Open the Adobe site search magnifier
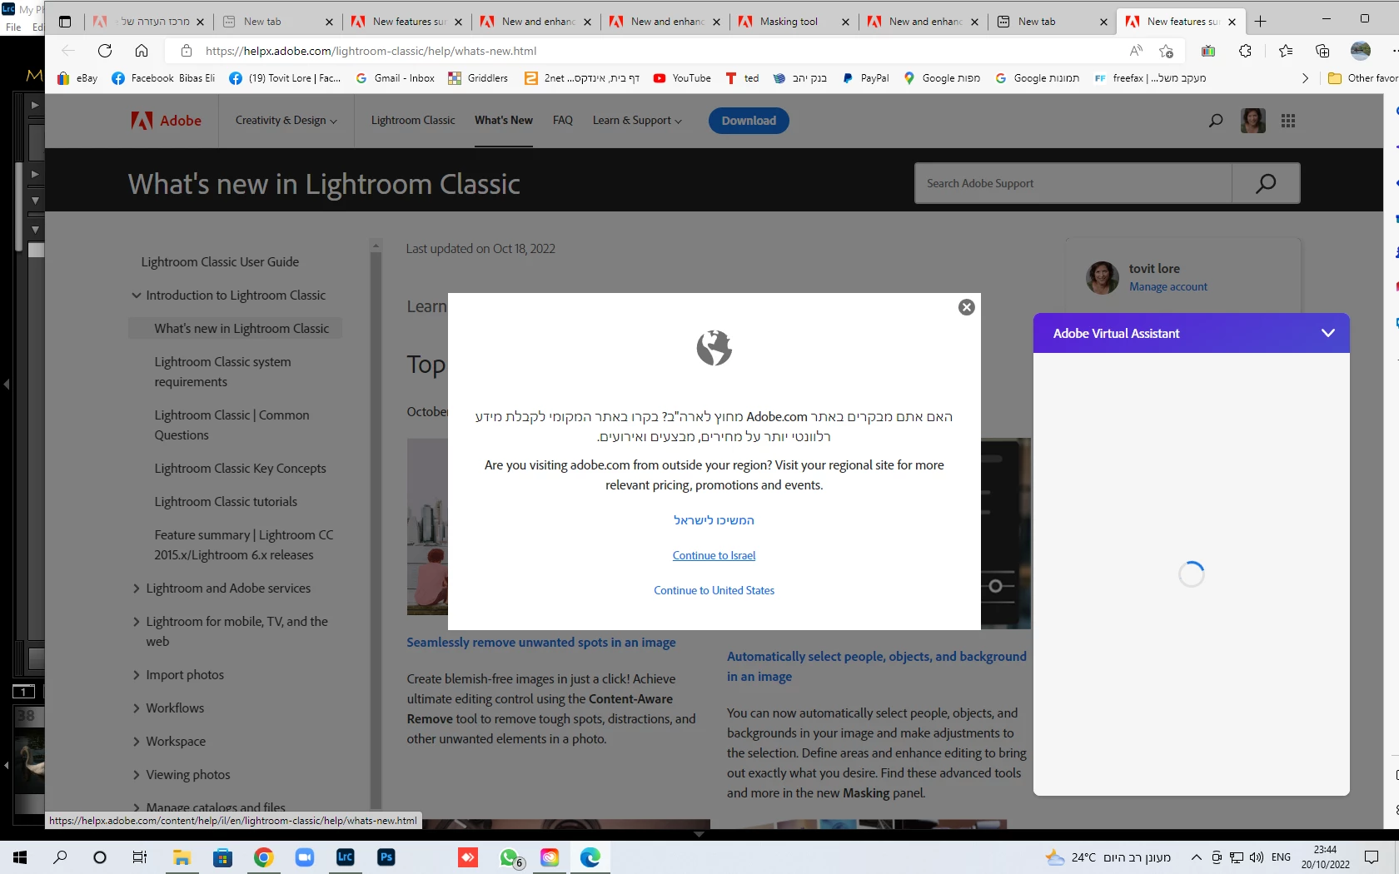This screenshot has width=1399, height=874. pos(1216,121)
